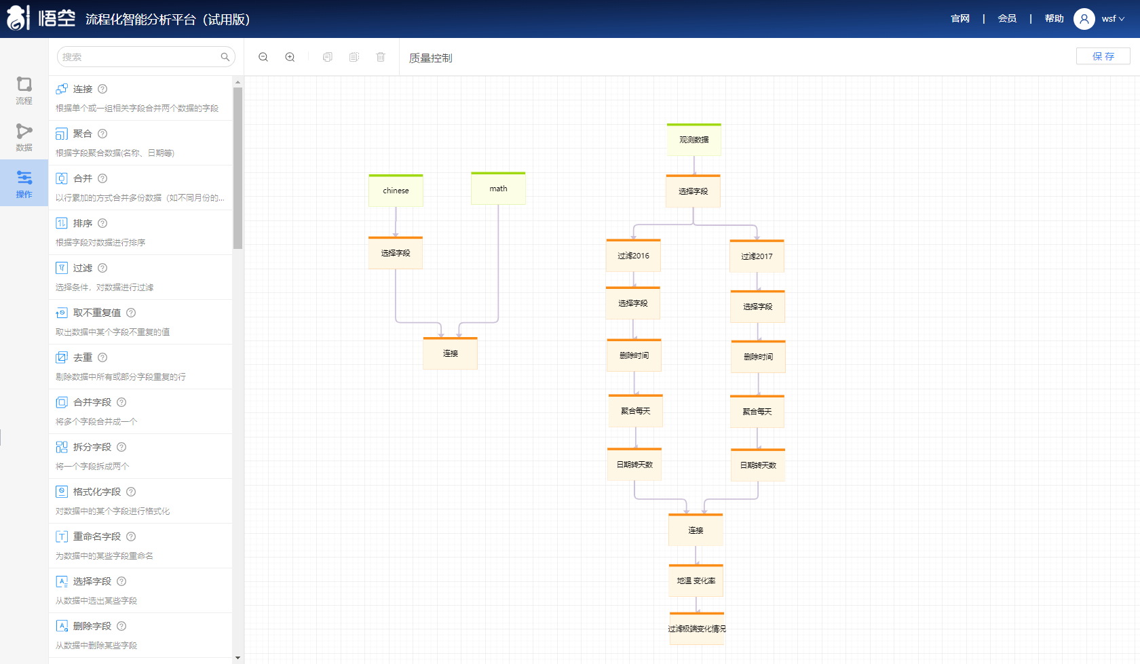This screenshot has width=1140, height=664.
Task: Switch to the 流程 sidebar tab
Action: tap(24, 91)
